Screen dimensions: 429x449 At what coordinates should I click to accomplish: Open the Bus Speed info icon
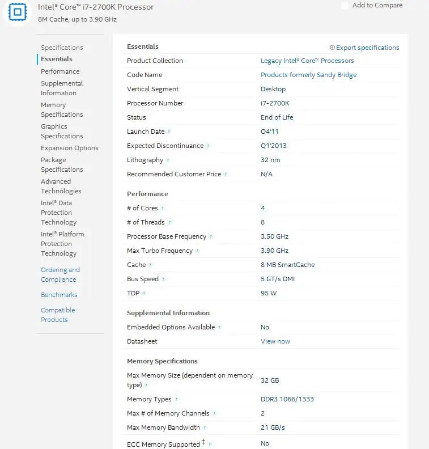(x=163, y=279)
